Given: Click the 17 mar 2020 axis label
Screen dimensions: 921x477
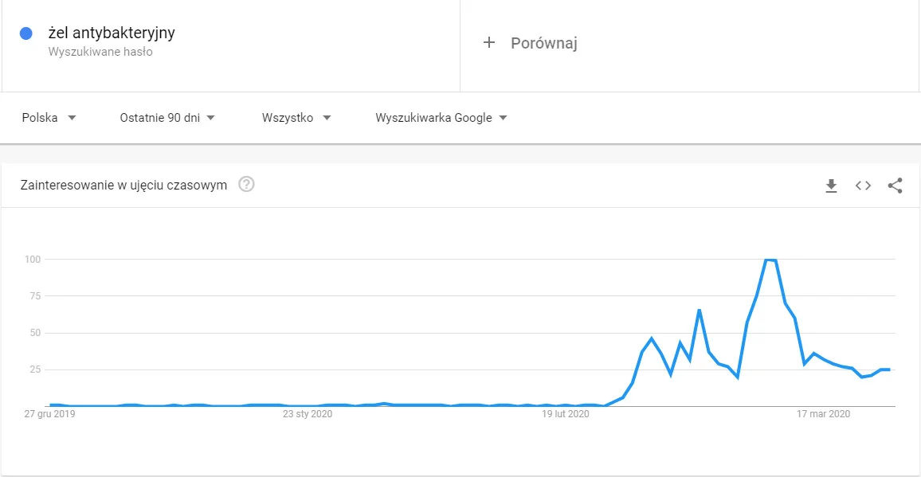Looking at the screenshot, I should pyautogui.click(x=824, y=414).
